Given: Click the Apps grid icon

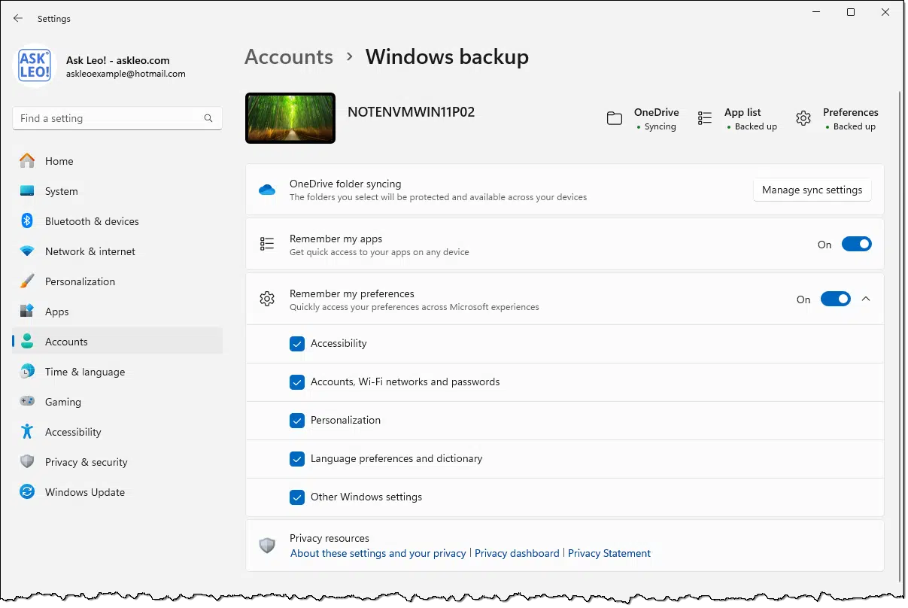Looking at the screenshot, I should (x=27, y=312).
